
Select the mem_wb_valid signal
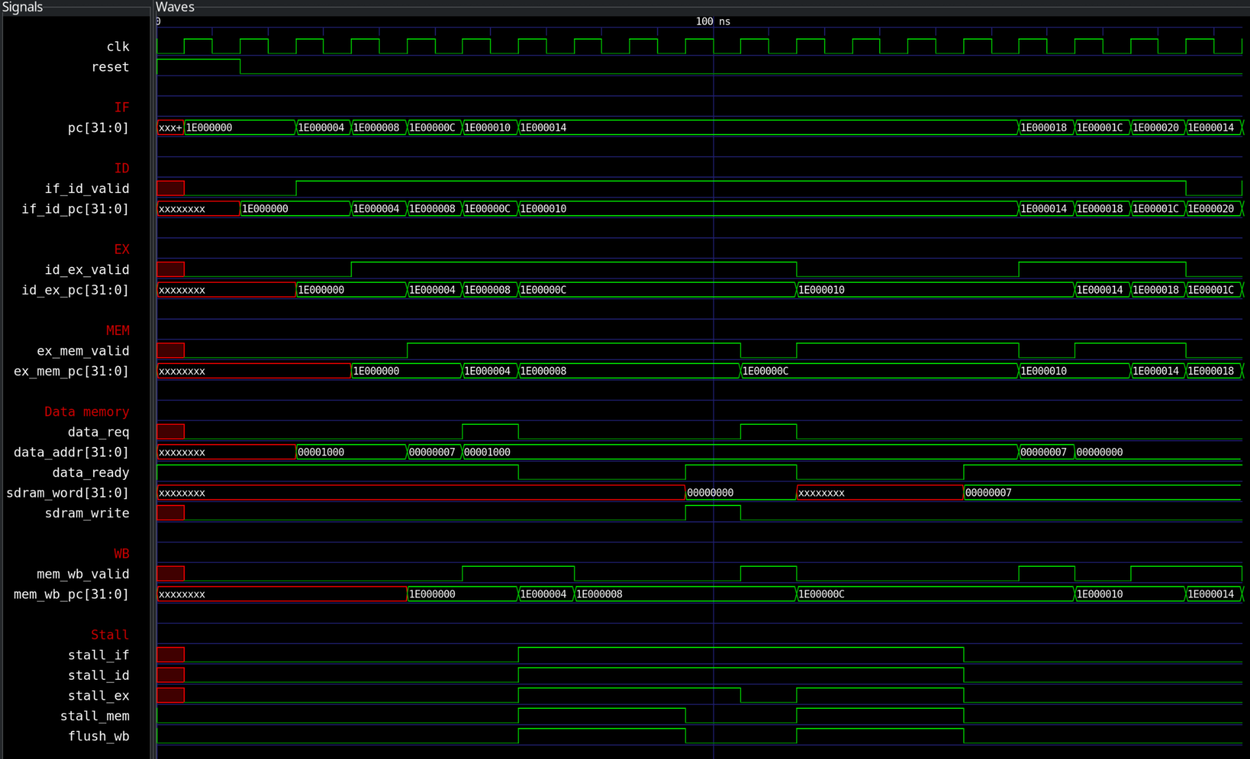83,574
